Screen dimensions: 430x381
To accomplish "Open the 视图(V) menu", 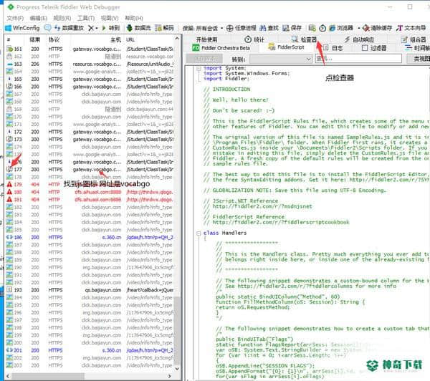I will click(110, 18).
